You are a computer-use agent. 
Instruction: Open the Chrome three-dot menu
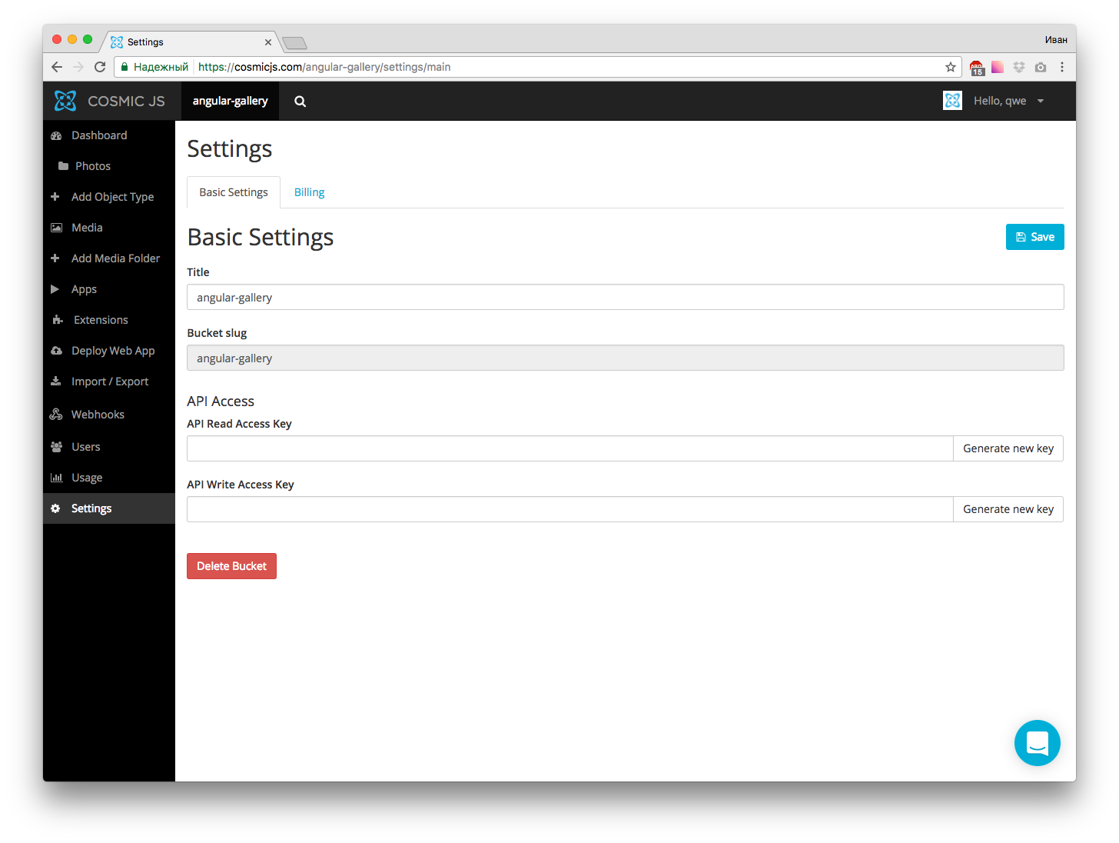tap(1062, 67)
